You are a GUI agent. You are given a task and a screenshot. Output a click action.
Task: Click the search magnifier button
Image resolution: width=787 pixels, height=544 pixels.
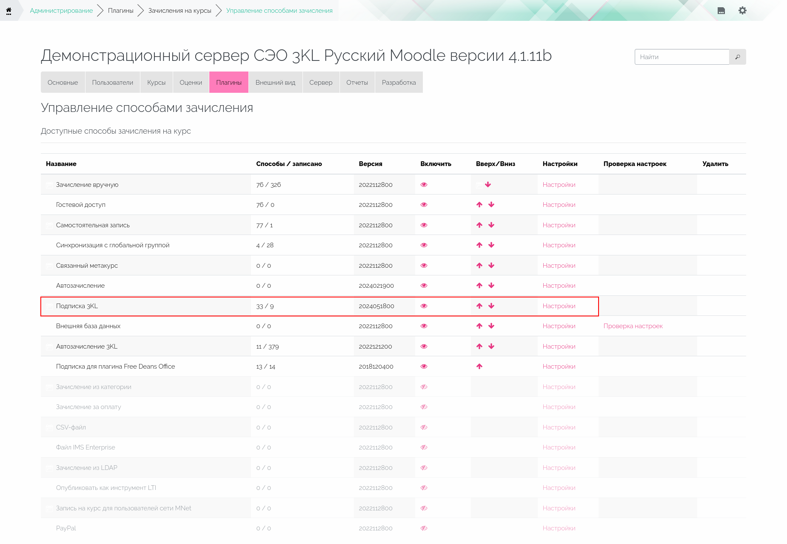(x=737, y=57)
